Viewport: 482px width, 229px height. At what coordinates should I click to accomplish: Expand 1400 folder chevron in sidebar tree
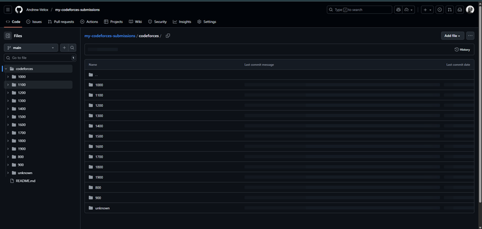(8, 109)
